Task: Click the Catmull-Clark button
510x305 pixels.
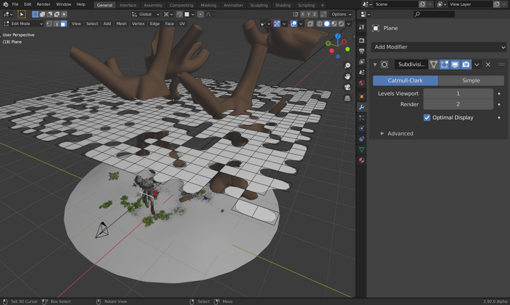Action: [405, 81]
